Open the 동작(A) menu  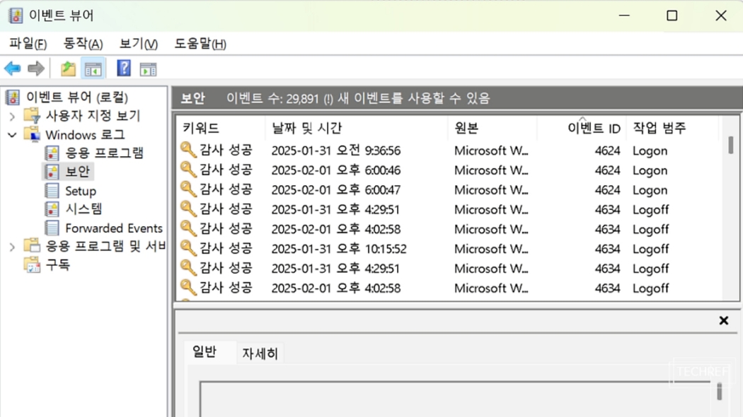coord(83,44)
